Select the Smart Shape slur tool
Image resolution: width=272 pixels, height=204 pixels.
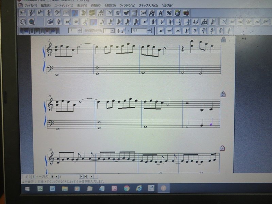pyautogui.click(x=109, y=13)
